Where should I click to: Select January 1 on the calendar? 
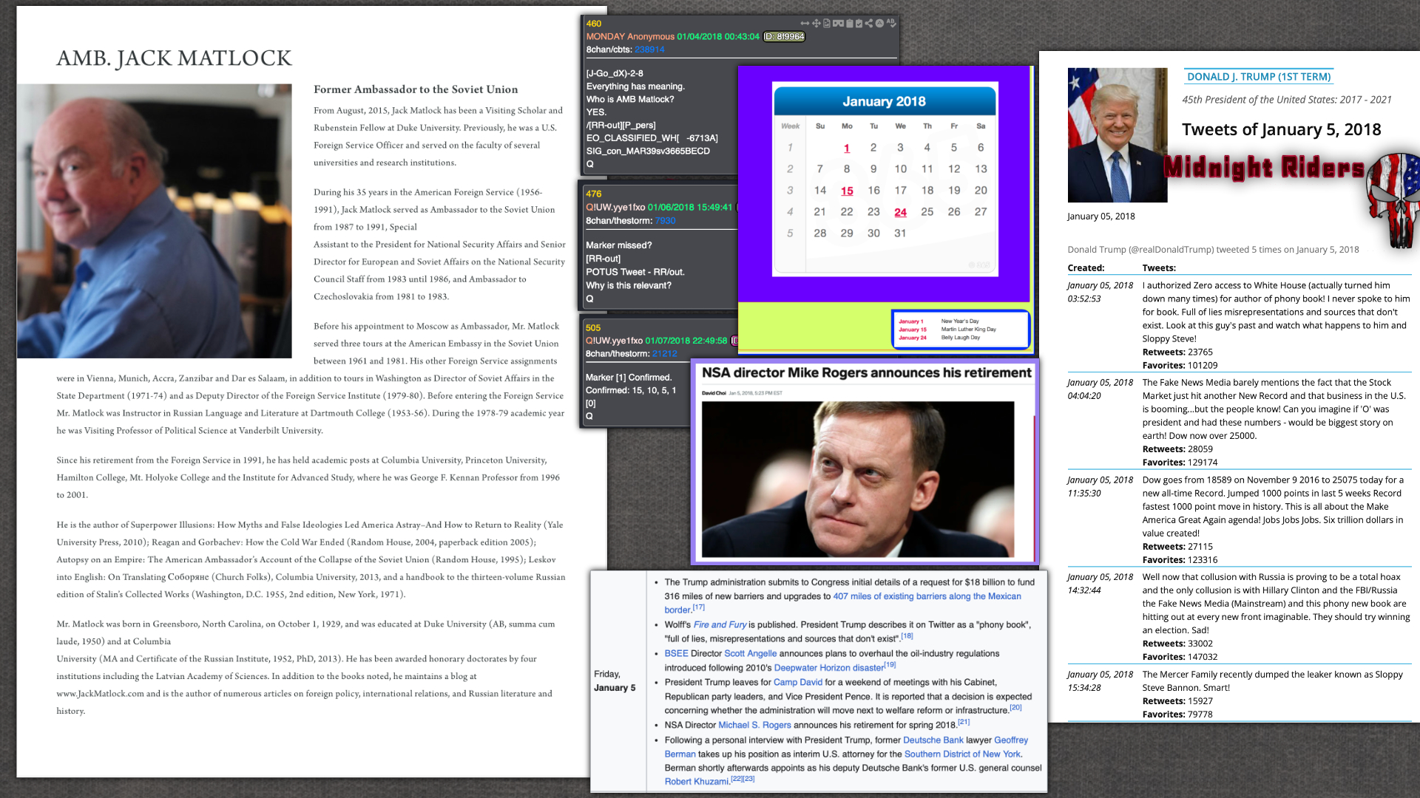847,148
